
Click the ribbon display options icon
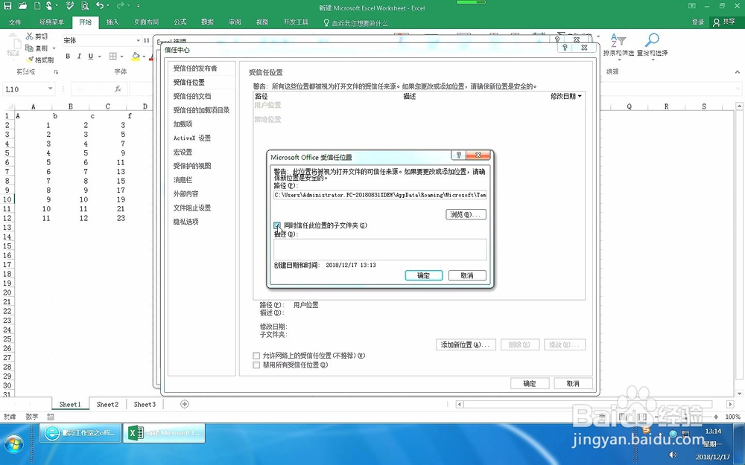pos(692,6)
